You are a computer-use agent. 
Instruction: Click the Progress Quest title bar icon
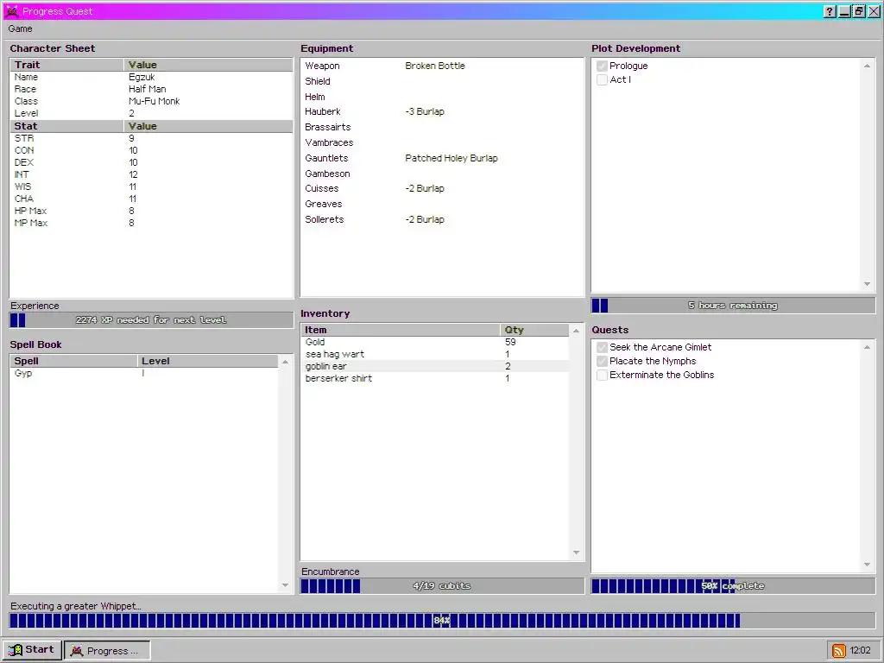tap(12, 10)
